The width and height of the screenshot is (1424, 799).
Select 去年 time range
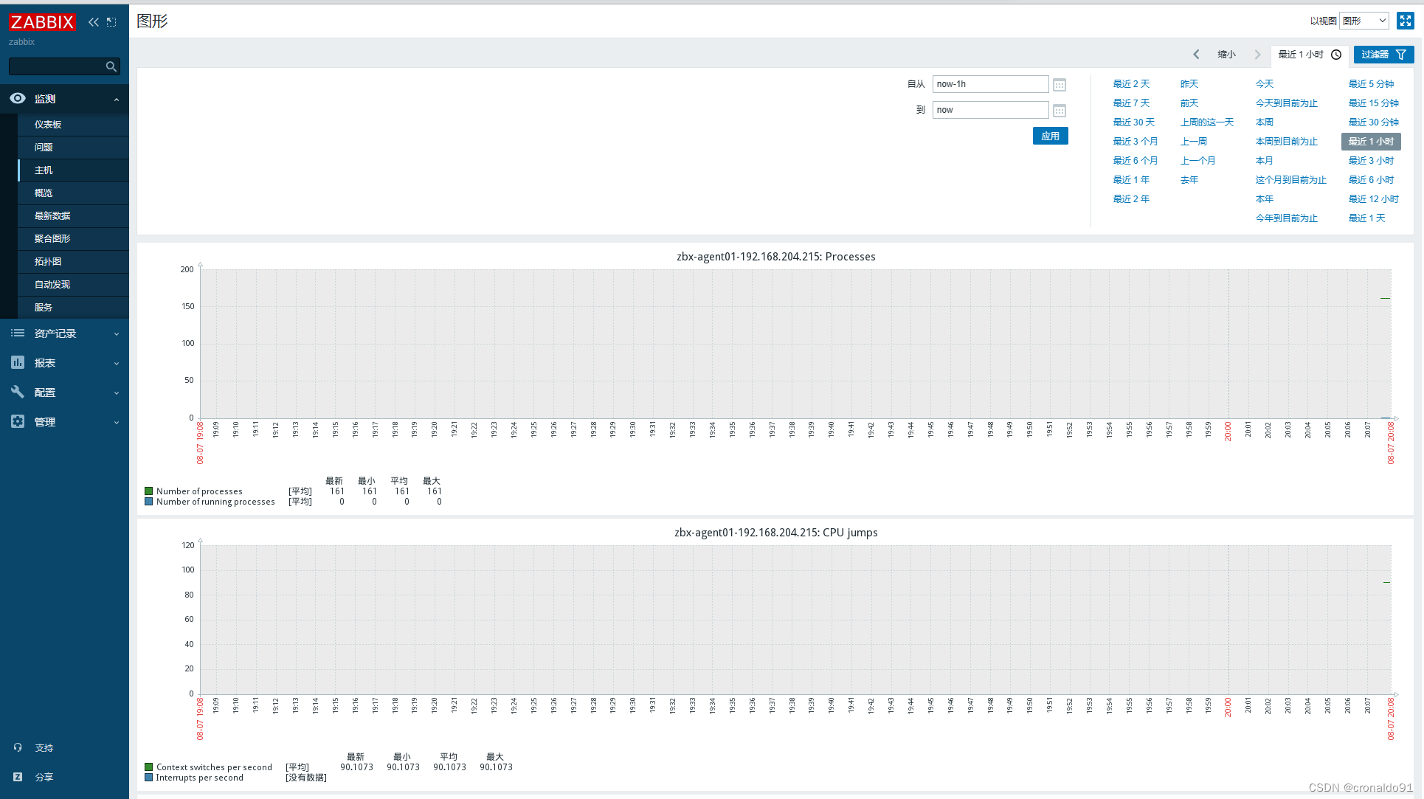pyautogui.click(x=1189, y=180)
